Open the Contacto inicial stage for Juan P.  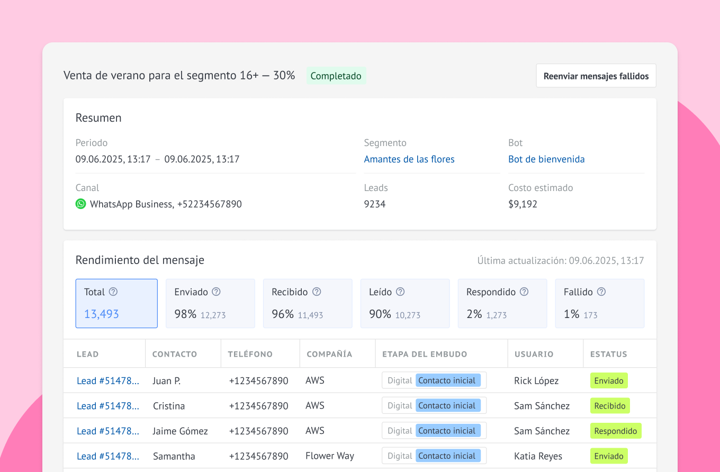tap(447, 380)
